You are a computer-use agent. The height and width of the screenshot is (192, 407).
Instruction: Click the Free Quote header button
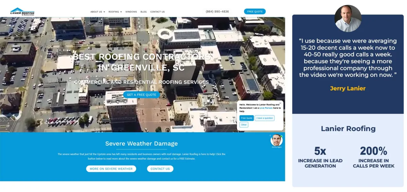pos(255,11)
